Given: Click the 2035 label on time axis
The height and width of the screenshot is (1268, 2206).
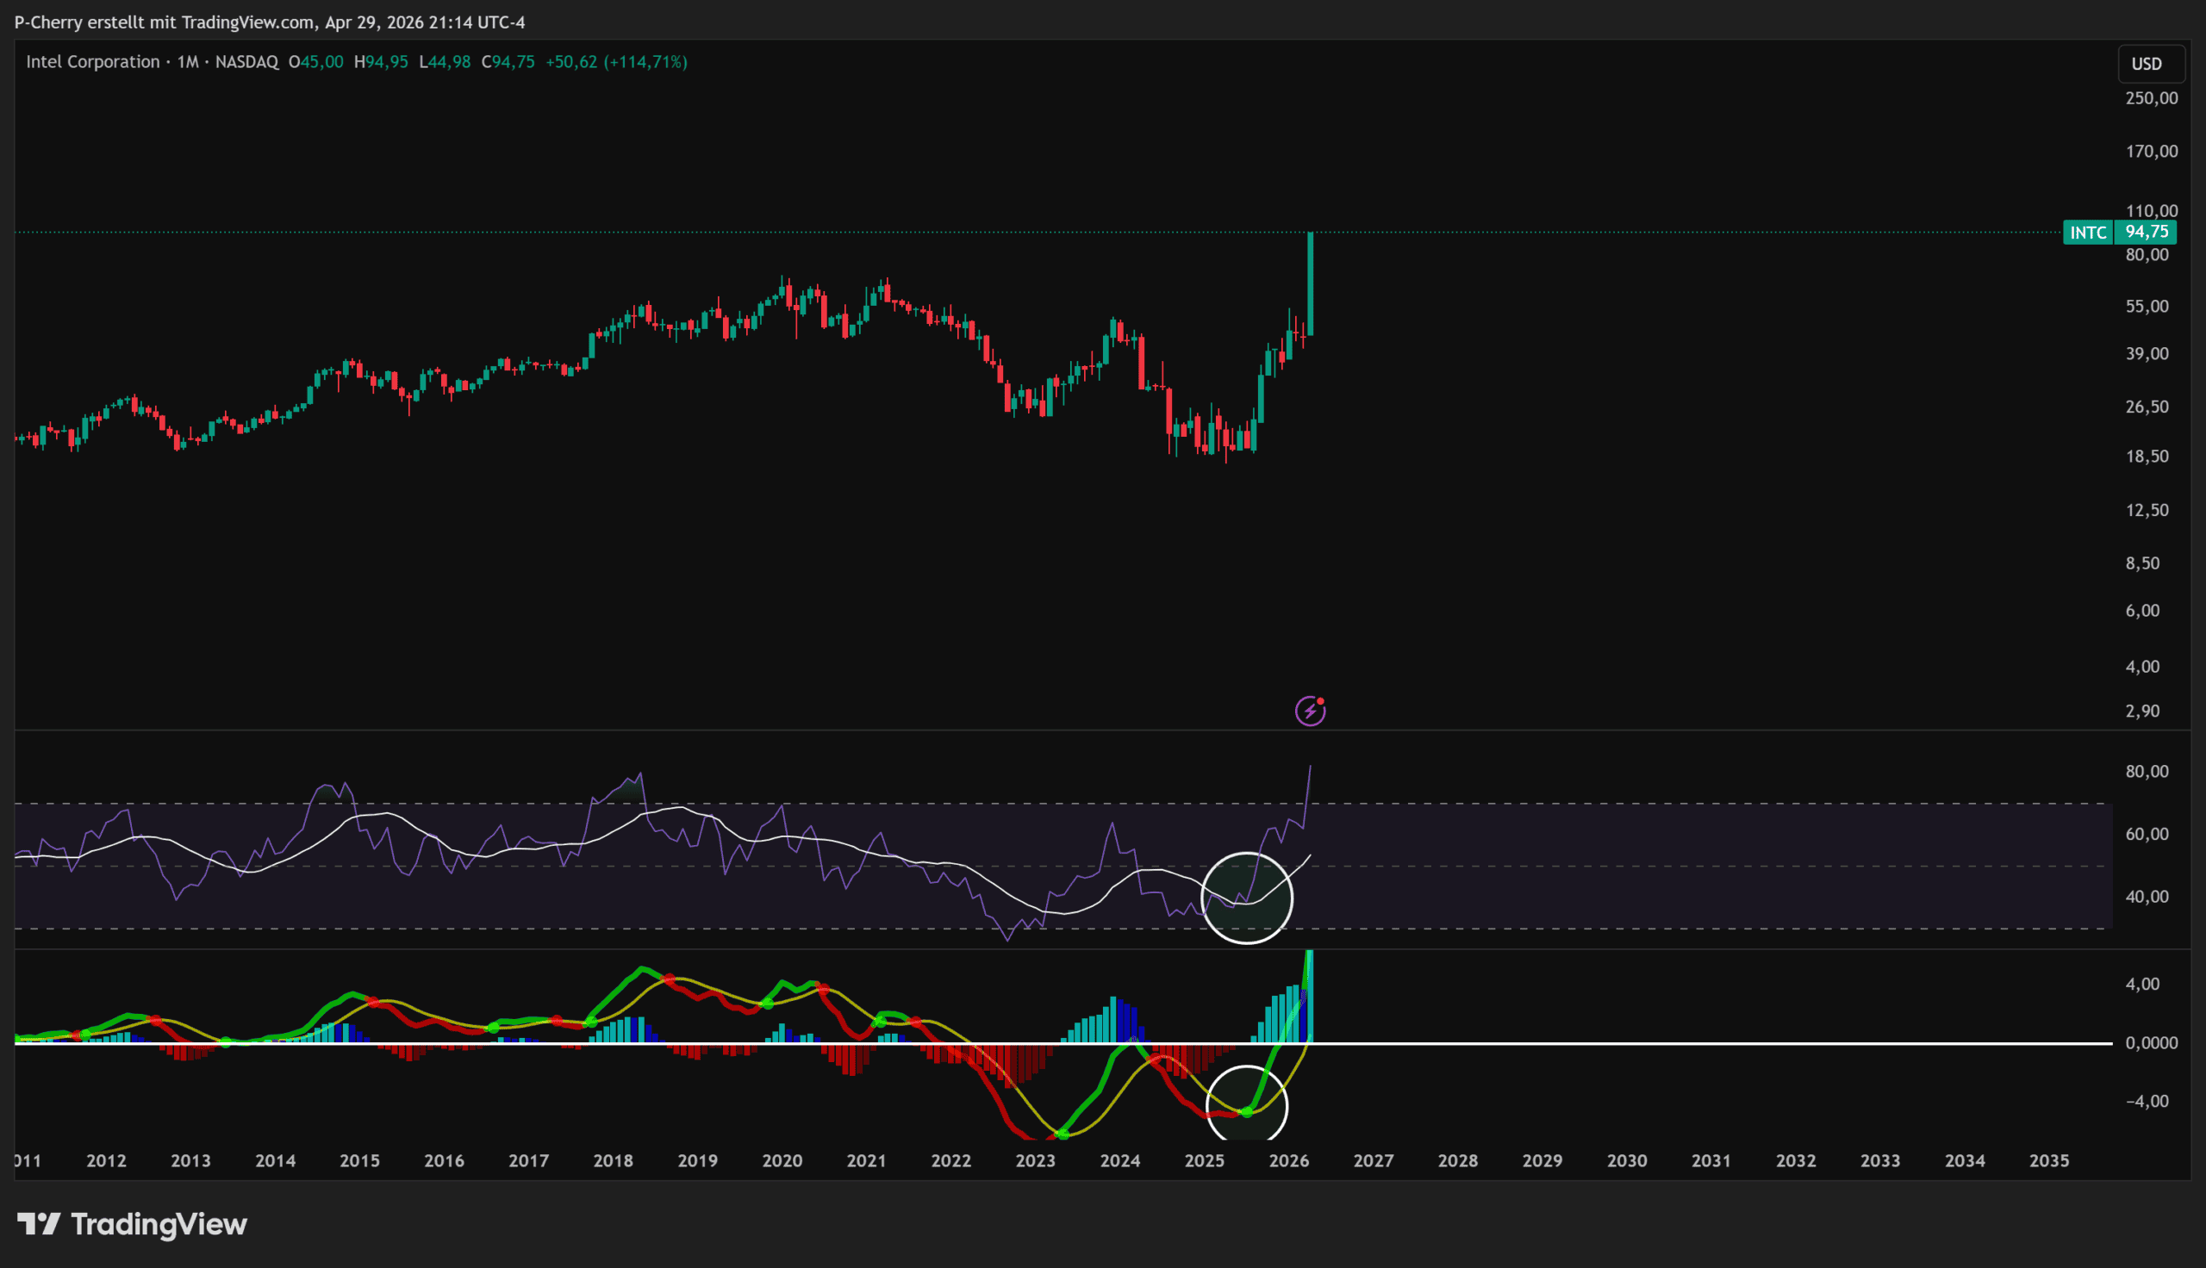Looking at the screenshot, I should click(x=2048, y=1160).
